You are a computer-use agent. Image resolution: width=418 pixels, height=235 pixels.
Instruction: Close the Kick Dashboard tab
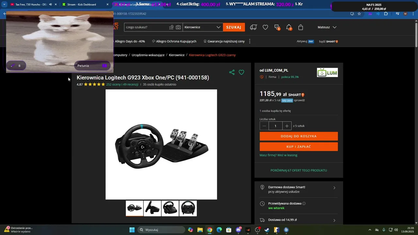(107, 5)
